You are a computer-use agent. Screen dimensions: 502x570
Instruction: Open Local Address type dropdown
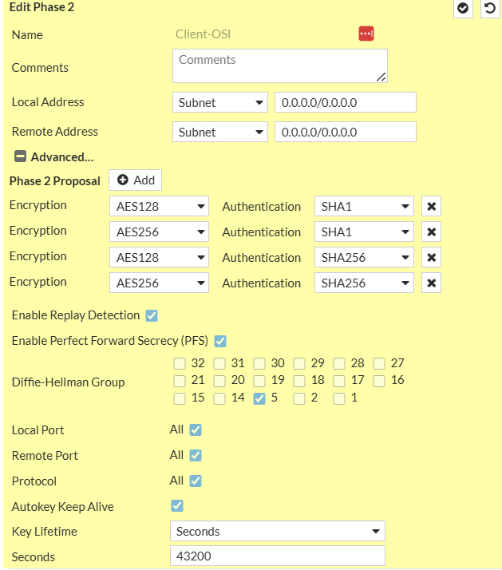click(220, 102)
